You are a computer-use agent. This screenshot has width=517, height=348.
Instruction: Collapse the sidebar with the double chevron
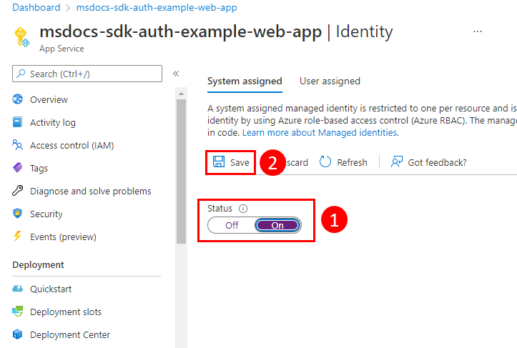pyautogui.click(x=176, y=74)
